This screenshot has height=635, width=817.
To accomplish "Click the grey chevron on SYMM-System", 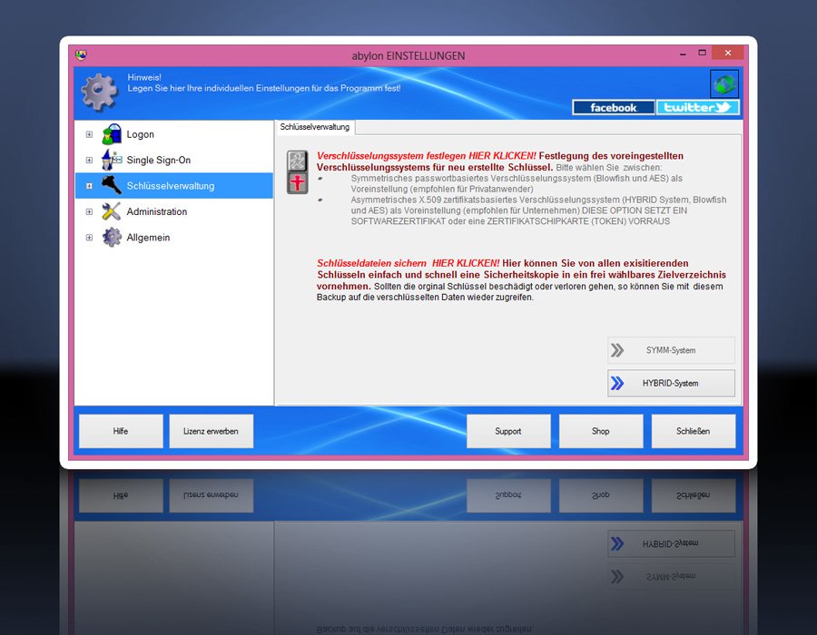I will click(617, 350).
